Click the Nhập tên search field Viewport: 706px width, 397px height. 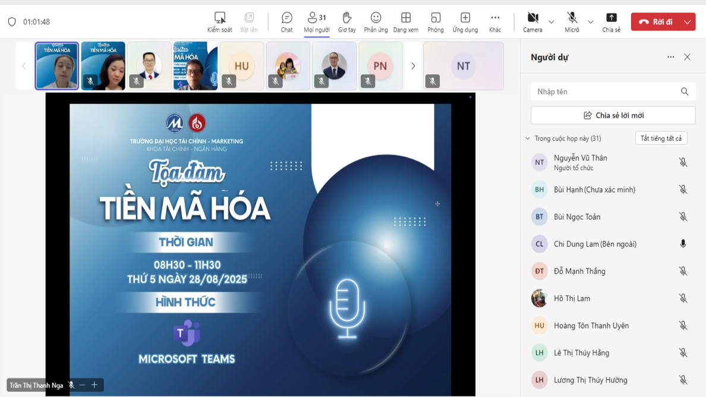click(x=605, y=92)
